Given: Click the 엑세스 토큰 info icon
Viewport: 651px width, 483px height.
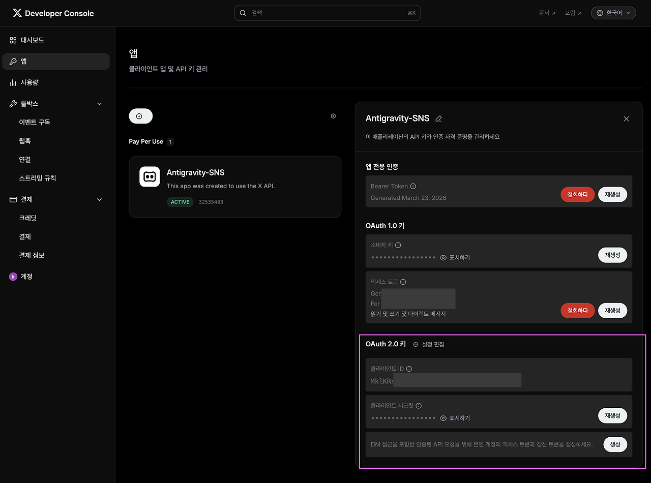Looking at the screenshot, I should pyautogui.click(x=403, y=282).
